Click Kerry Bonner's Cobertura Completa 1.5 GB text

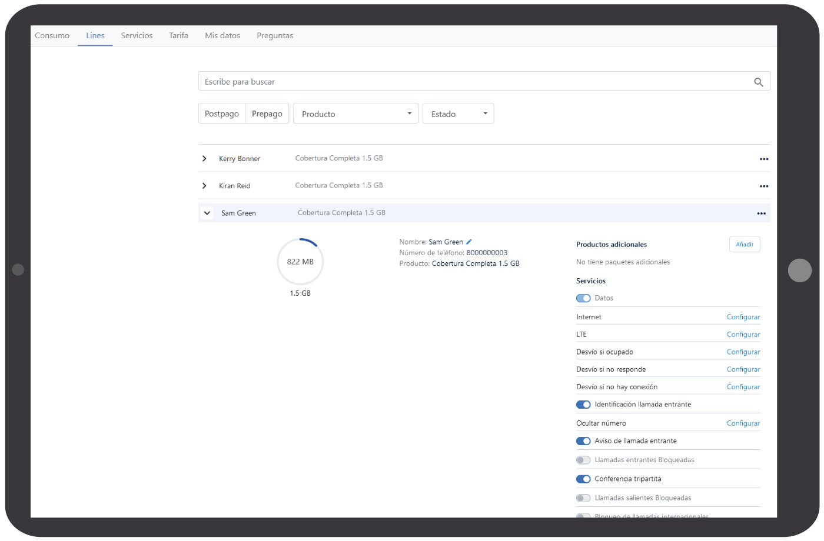[x=339, y=158]
